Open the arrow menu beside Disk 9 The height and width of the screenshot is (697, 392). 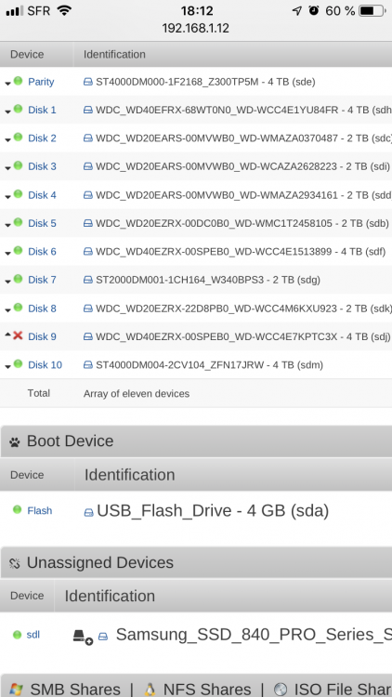(x=7, y=335)
